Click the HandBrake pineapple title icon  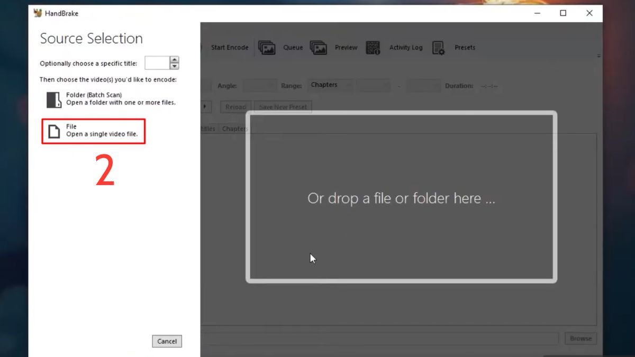point(38,13)
